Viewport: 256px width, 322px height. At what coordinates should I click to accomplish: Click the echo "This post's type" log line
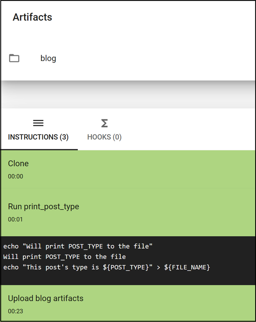coord(107,268)
